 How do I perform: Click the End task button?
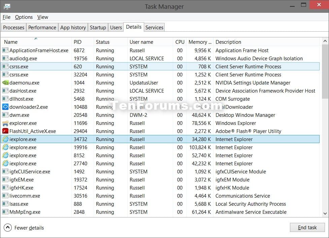307,227
